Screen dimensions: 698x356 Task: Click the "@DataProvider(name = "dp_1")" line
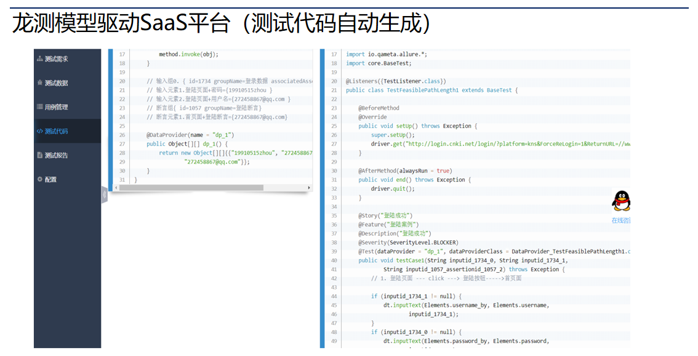click(190, 135)
